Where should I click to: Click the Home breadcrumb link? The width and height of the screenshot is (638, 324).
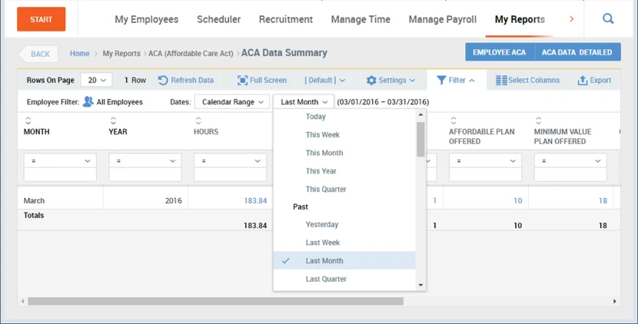coord(79,54)
